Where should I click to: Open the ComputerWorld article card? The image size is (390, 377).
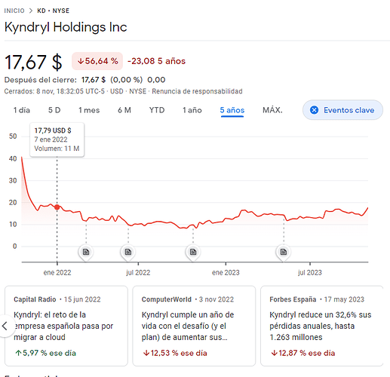194,326
